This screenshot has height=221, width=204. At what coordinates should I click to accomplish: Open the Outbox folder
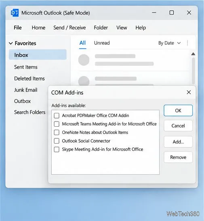(x=22, y=101)
